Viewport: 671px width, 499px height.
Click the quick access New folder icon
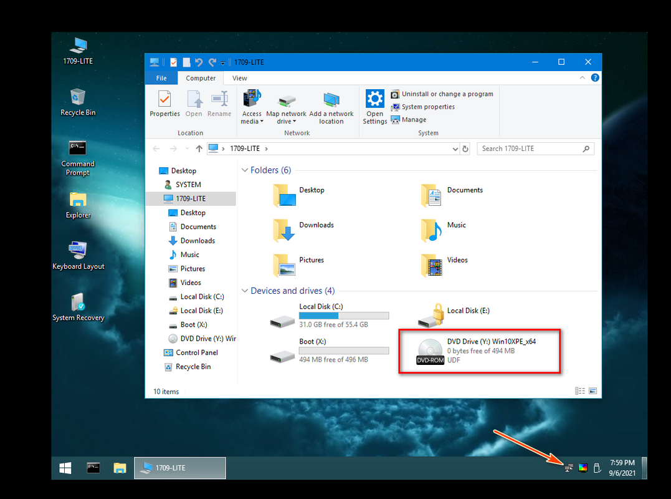click(x=186, y=62)
